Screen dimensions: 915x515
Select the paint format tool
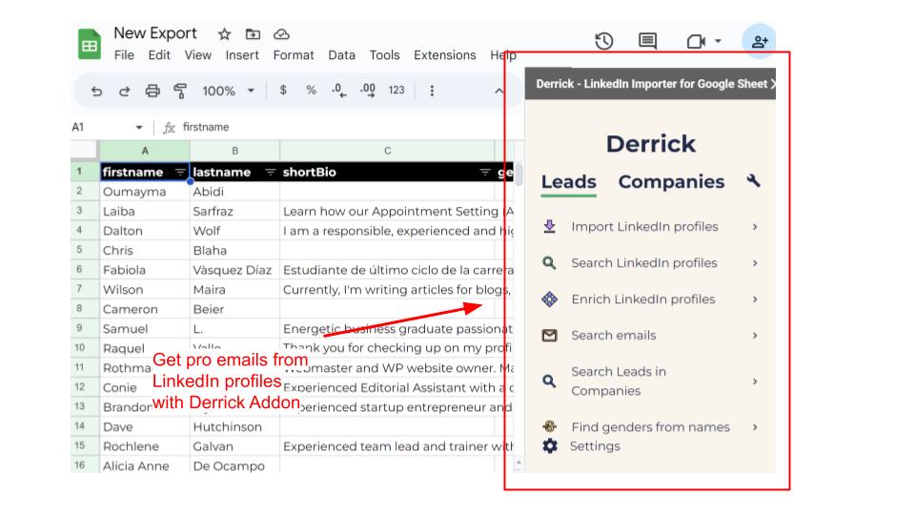180,91
